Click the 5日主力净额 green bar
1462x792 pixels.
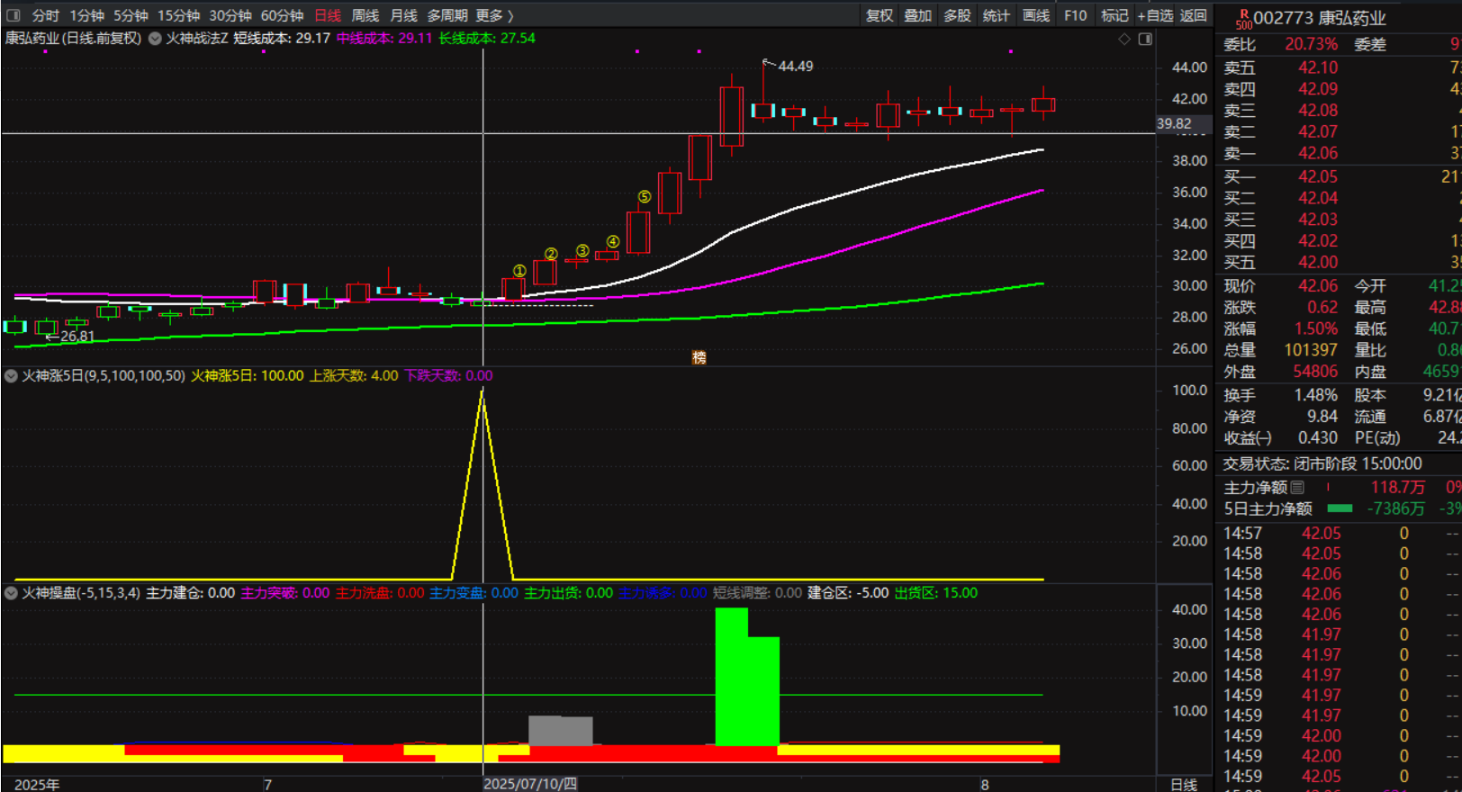pyautogui.click(x=1340, y=508)
